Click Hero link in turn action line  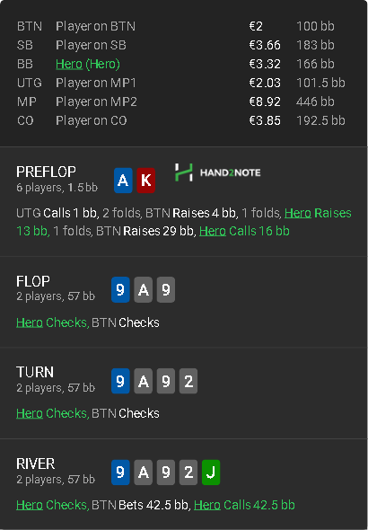pyautogui.click(x=30, y=413)
